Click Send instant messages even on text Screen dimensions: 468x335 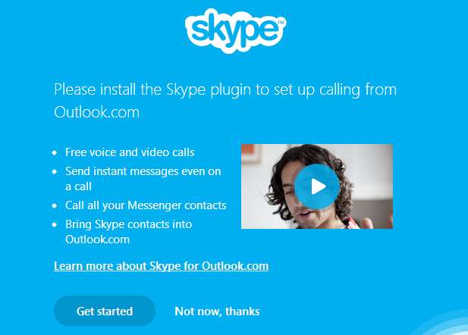coord(143,171)
